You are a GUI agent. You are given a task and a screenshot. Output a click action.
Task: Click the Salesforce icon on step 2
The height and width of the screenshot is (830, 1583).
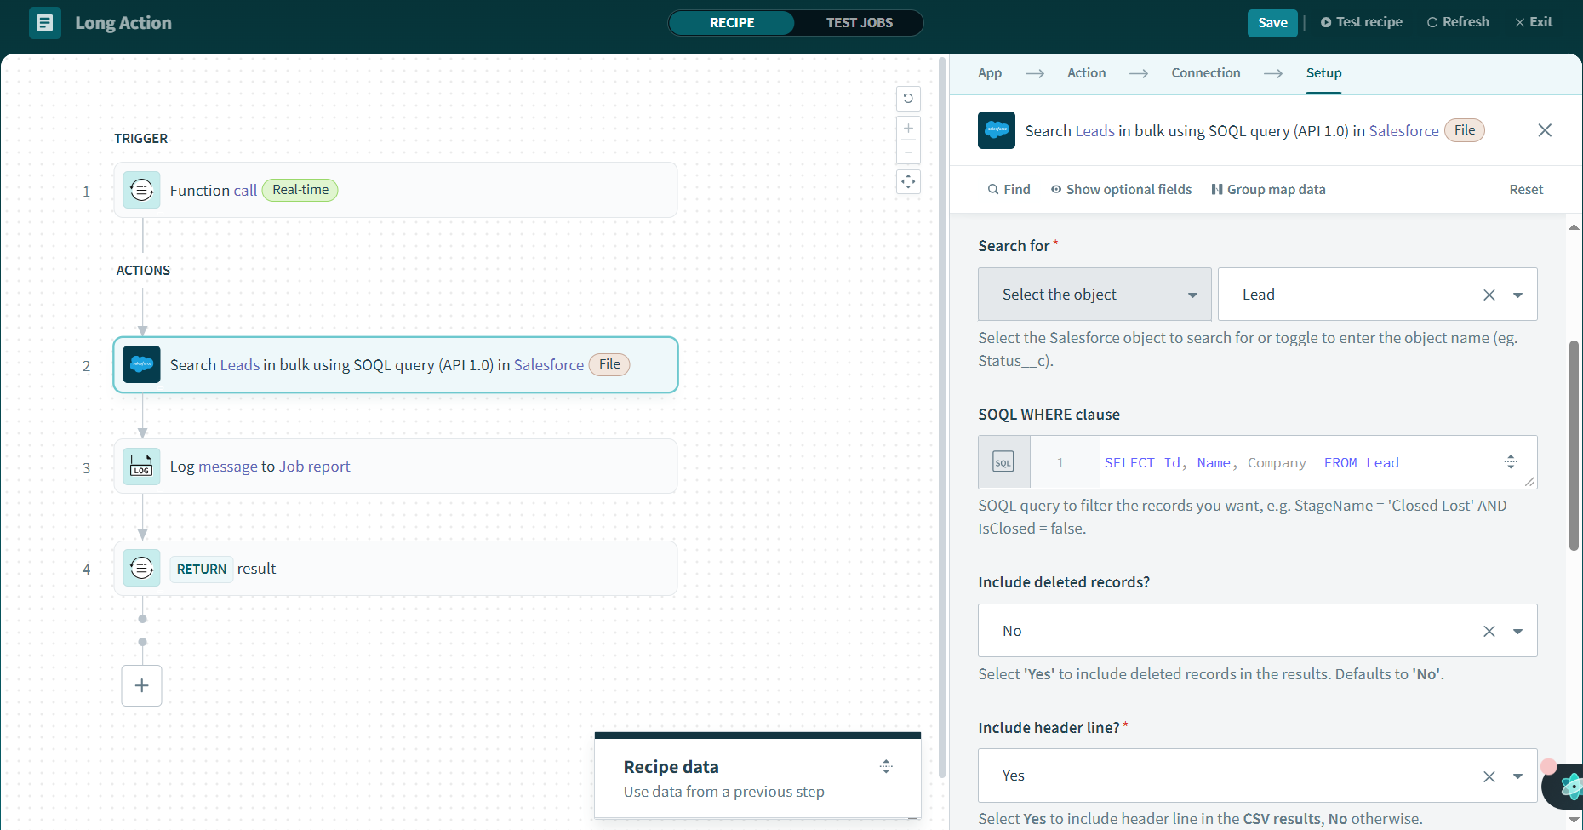coord(141,364)
